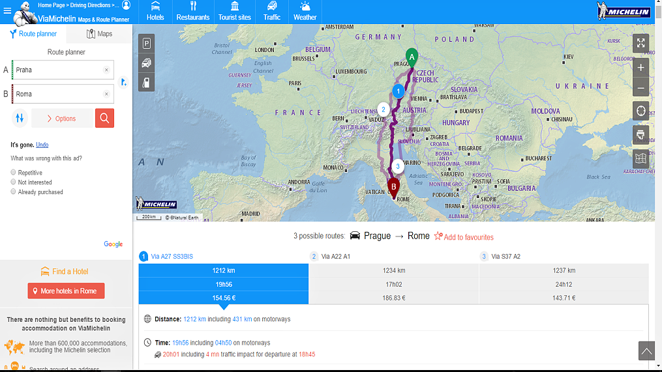The width and height of the screenshot is (662, 372).
Task: Center map on my location
Action: coord(640,111)
